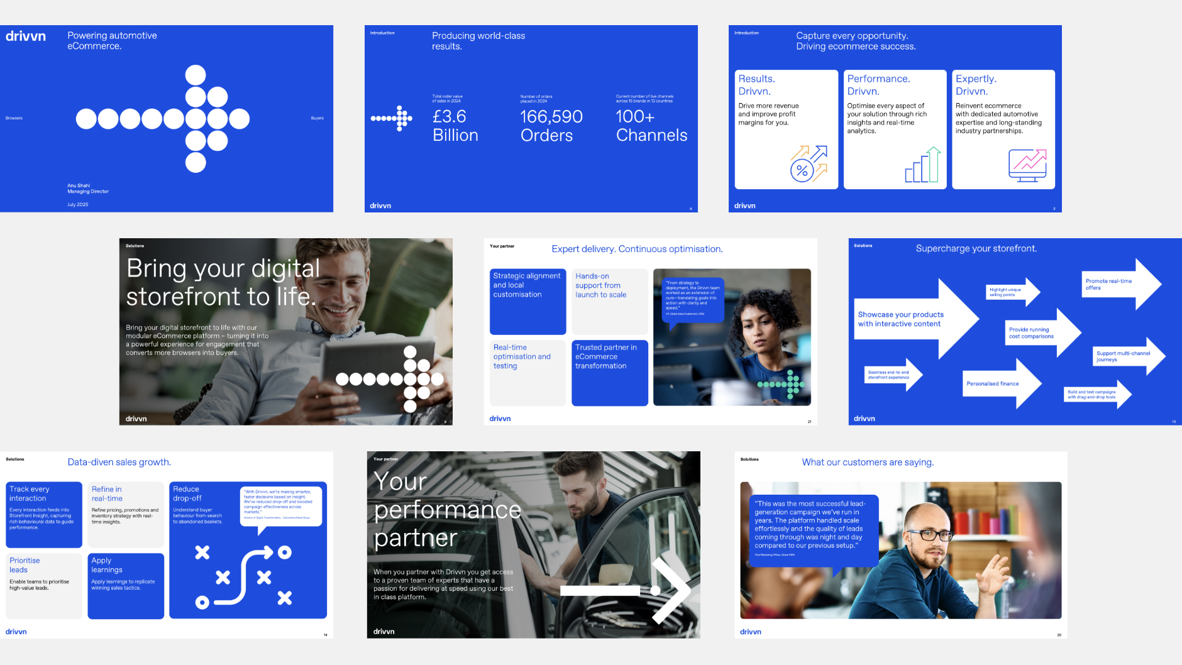
Task: Click the '£3.6 Billion' statistic
Action: click(x=455, y=126)
